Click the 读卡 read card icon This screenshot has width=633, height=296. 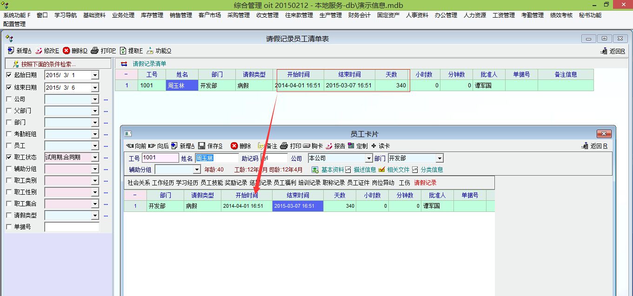pos(374,146)
